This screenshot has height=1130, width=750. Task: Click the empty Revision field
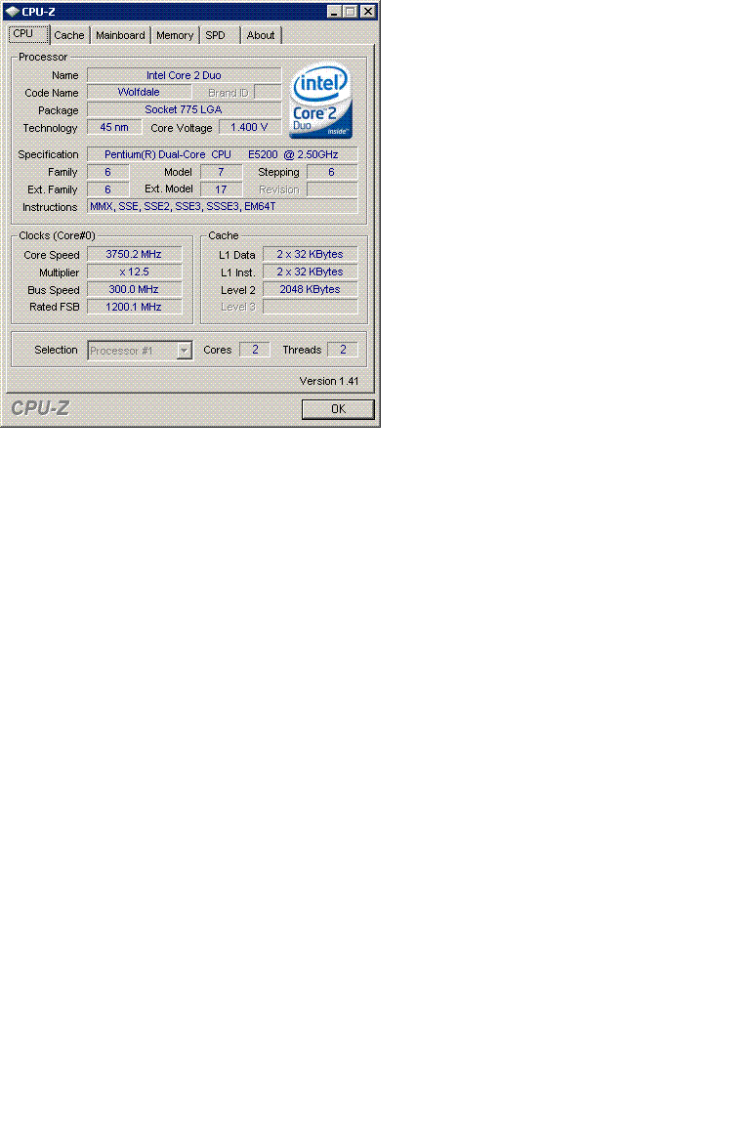[x=331, y=188]
